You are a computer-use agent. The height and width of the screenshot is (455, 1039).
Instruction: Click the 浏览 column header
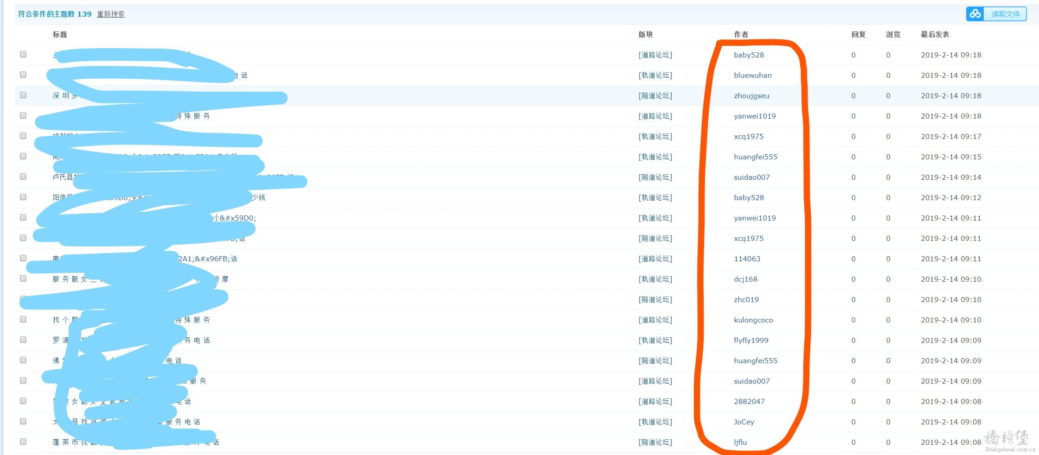tap(893, 34)
